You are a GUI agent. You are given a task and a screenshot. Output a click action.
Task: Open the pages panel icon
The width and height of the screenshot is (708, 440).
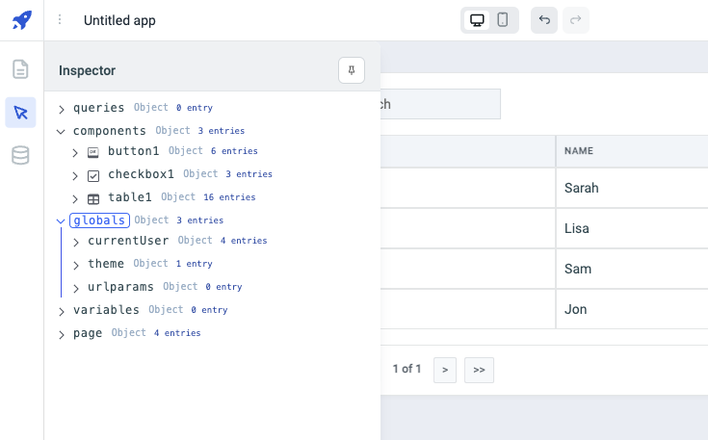[20, 69]
